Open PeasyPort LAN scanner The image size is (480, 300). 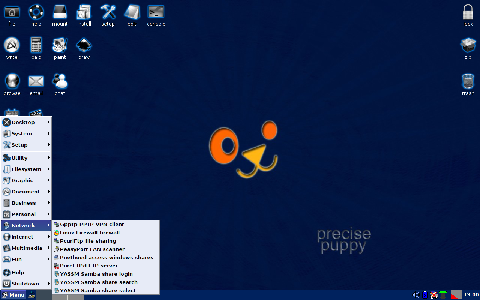click(106, 249)
